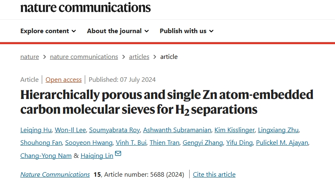This screenshot has height=182, width=335.
Task: Open the nature communications breadcrumb link
Action: pos(84,57)
